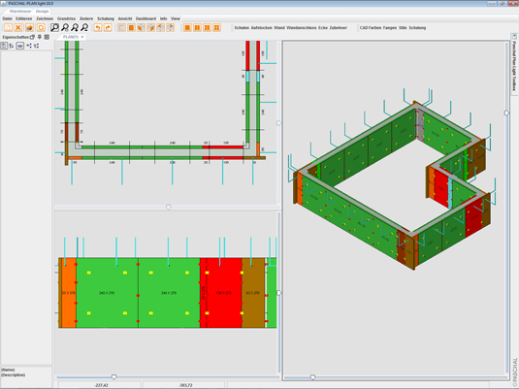This screenshot has height=389, width=519.
Task: Toggle alphabetical sort in properties panel
Action: point(12,46)
